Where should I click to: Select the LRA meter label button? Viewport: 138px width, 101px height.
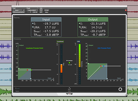78,41
